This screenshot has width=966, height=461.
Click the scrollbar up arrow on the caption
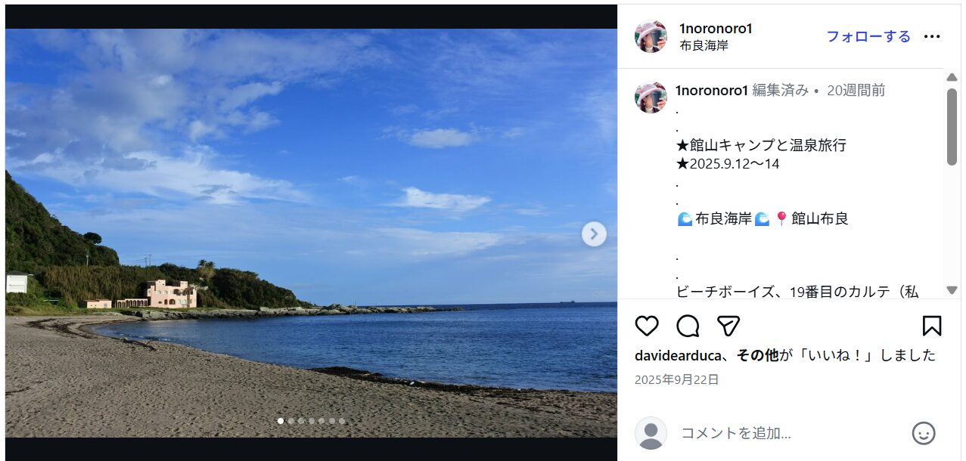tap(951, 76)
